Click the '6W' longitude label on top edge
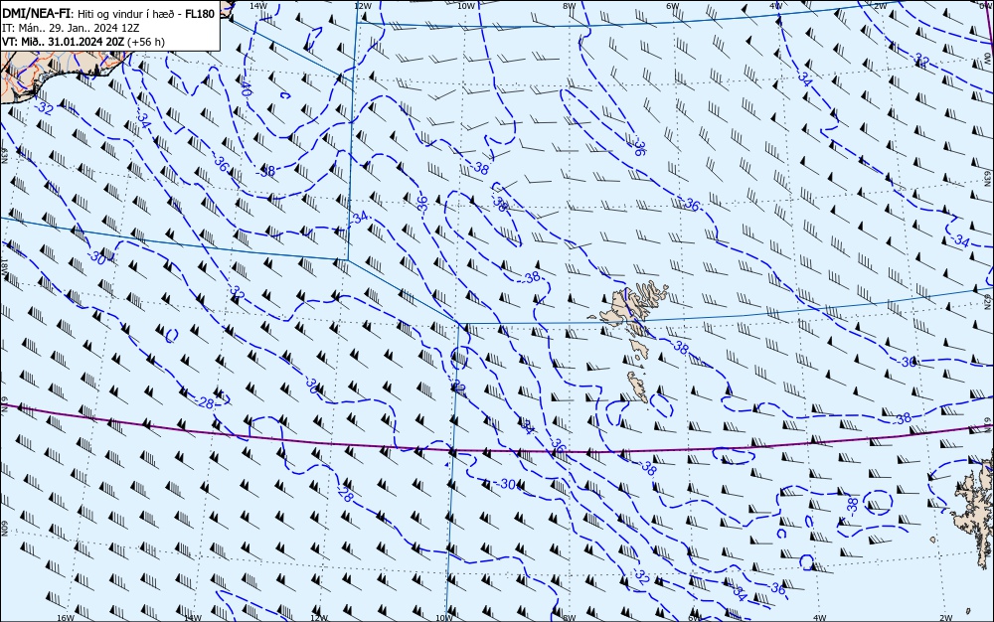 673,6
